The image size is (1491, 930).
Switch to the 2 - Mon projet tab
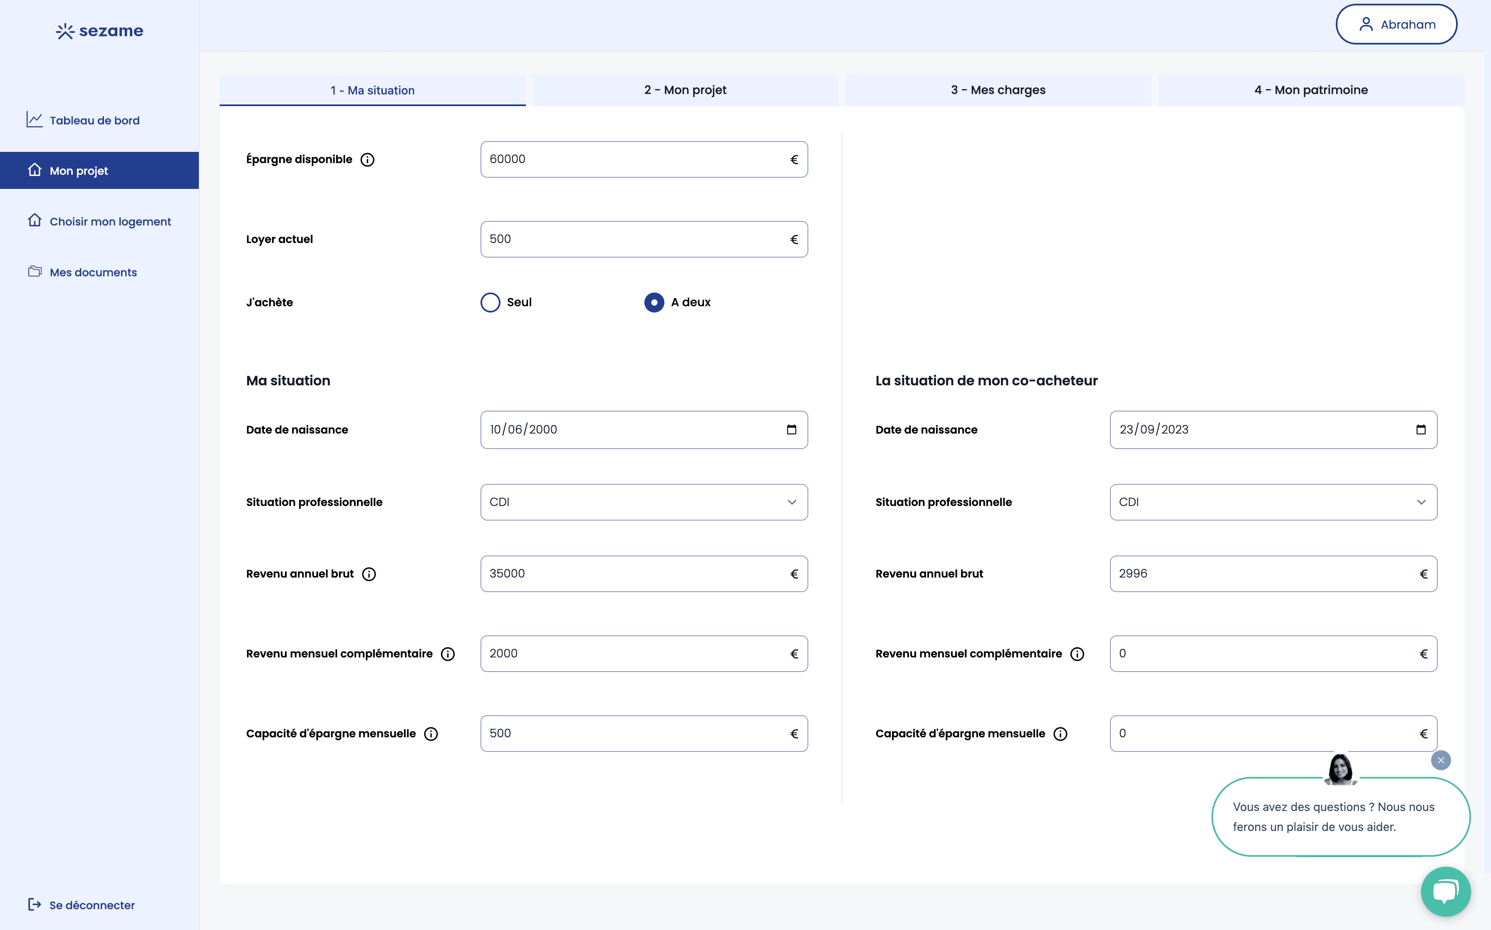point(685,90)
